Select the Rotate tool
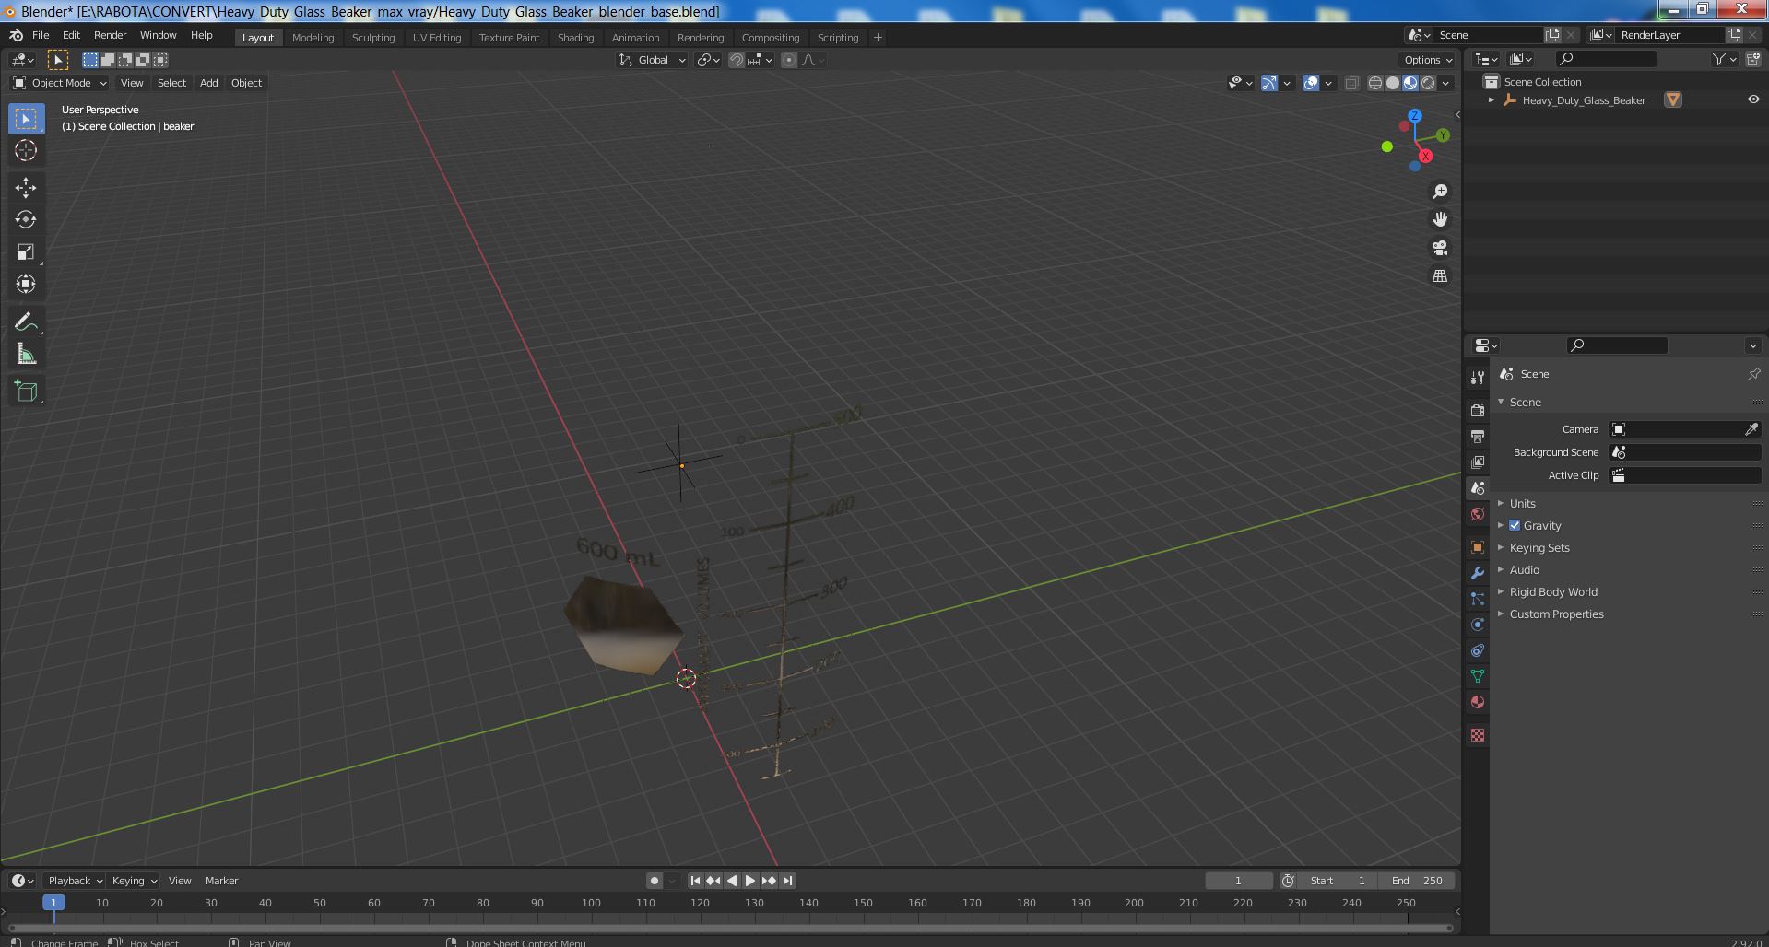The height and width of the screenshot is (947, 1769). click(26, 219)
